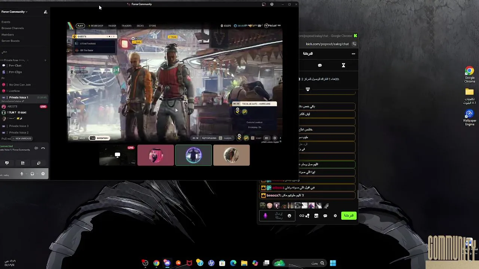Click the share screen button
479x269 pixels.
pos(7,163)
